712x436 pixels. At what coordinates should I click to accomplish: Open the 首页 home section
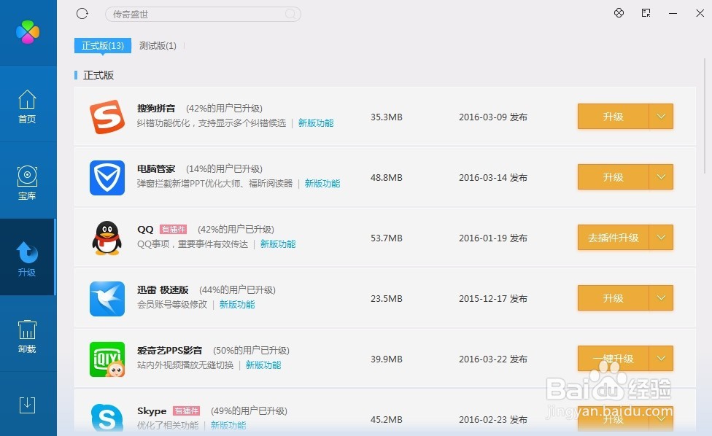coord(27,106)
